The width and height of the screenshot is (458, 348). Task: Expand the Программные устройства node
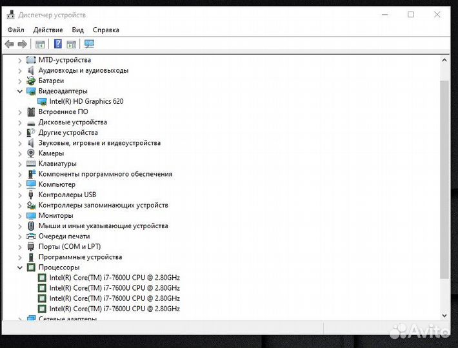(x=19, y=257)
